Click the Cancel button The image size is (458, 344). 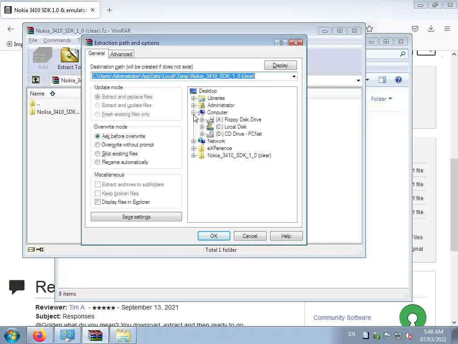point(250,236)
